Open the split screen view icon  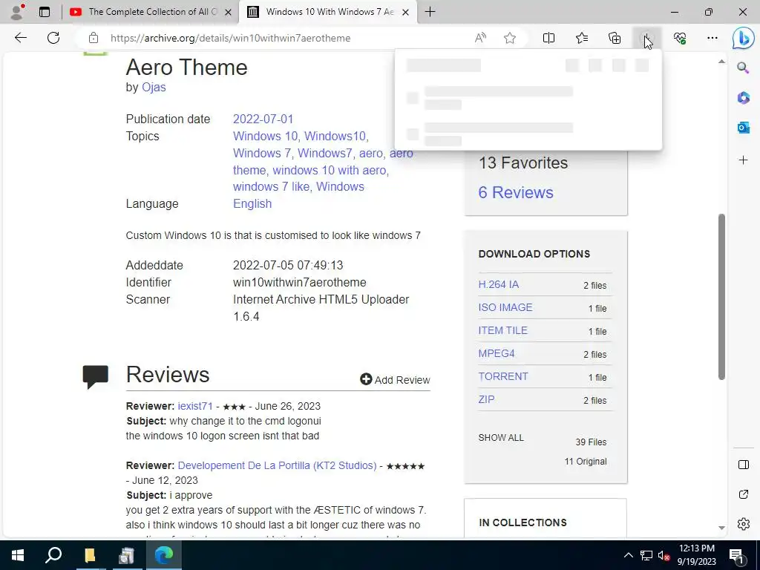[x=548, y=38]
